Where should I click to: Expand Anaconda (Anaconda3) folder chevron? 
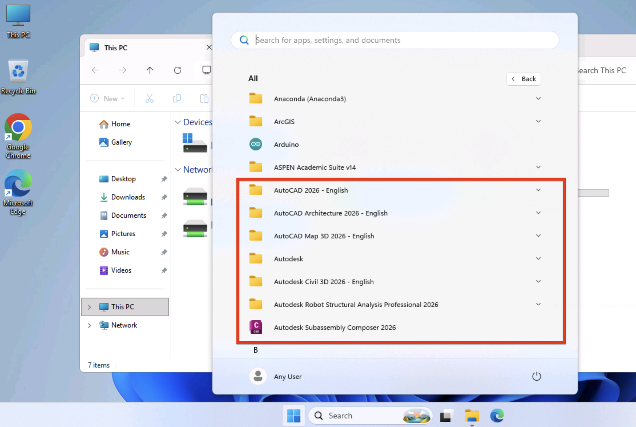pos(538,99)
